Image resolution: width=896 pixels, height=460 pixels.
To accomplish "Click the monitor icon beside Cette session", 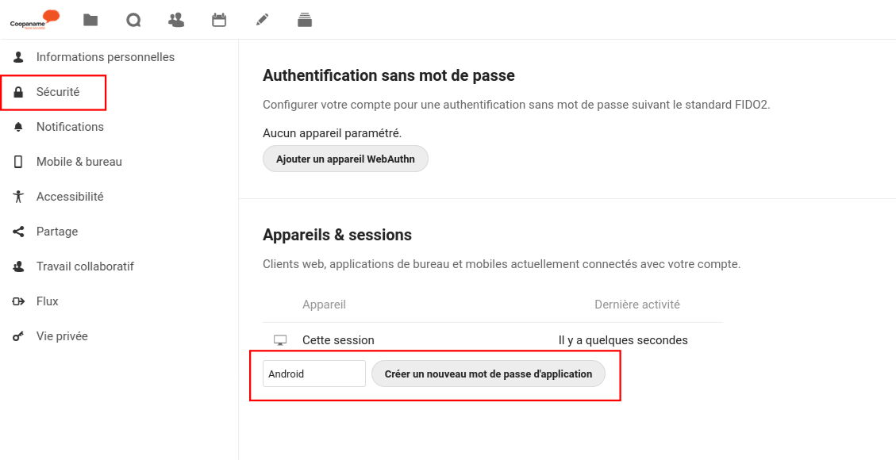I will 280,340.
